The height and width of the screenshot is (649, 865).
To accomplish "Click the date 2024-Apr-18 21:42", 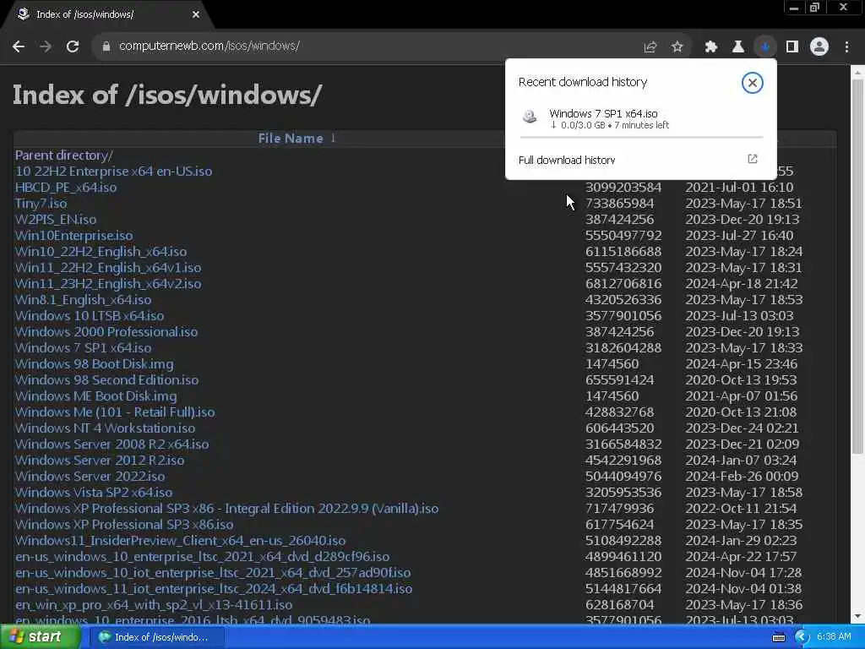I will 742,284.
